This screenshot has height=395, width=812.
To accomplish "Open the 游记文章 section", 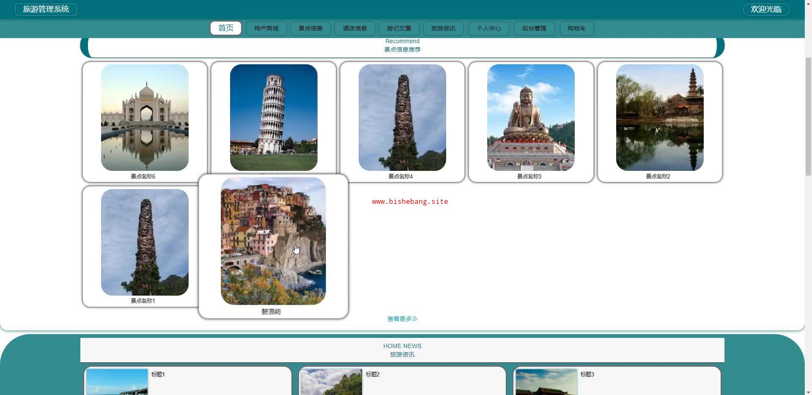I will click(399, 28).
